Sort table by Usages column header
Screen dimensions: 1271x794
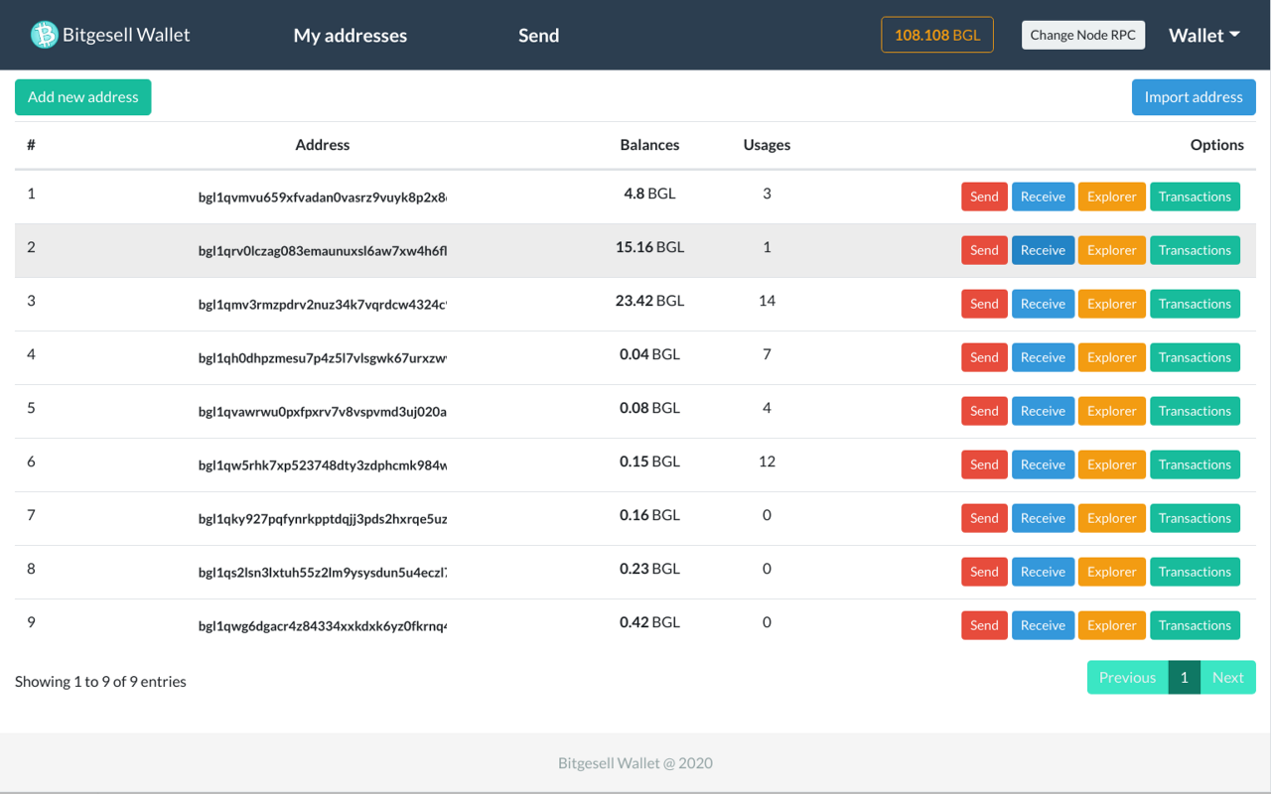[x=767, y=145]
